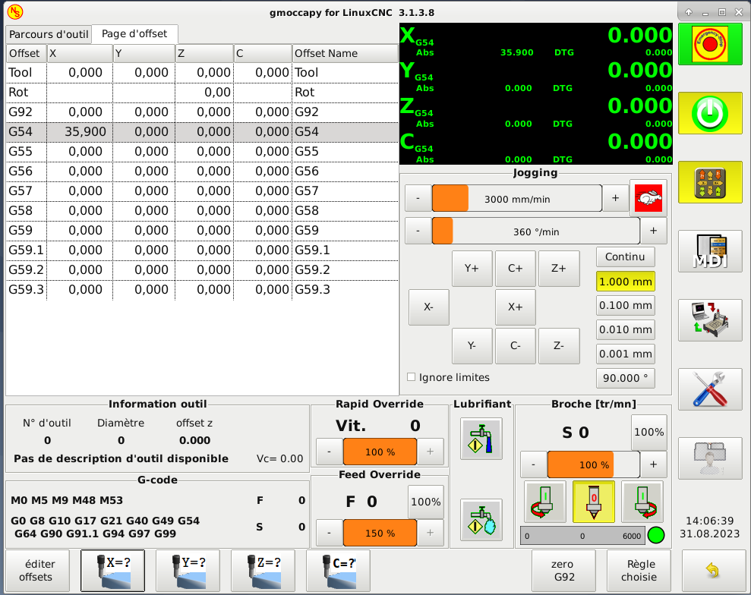Image resolution: width=751 pixels, height=595 pixels.
Task: Jog axis Z-
Action: click(559, 346)
